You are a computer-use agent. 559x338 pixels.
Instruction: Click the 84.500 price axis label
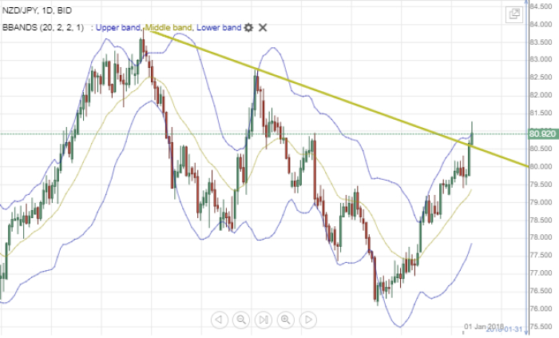[541, 6]
